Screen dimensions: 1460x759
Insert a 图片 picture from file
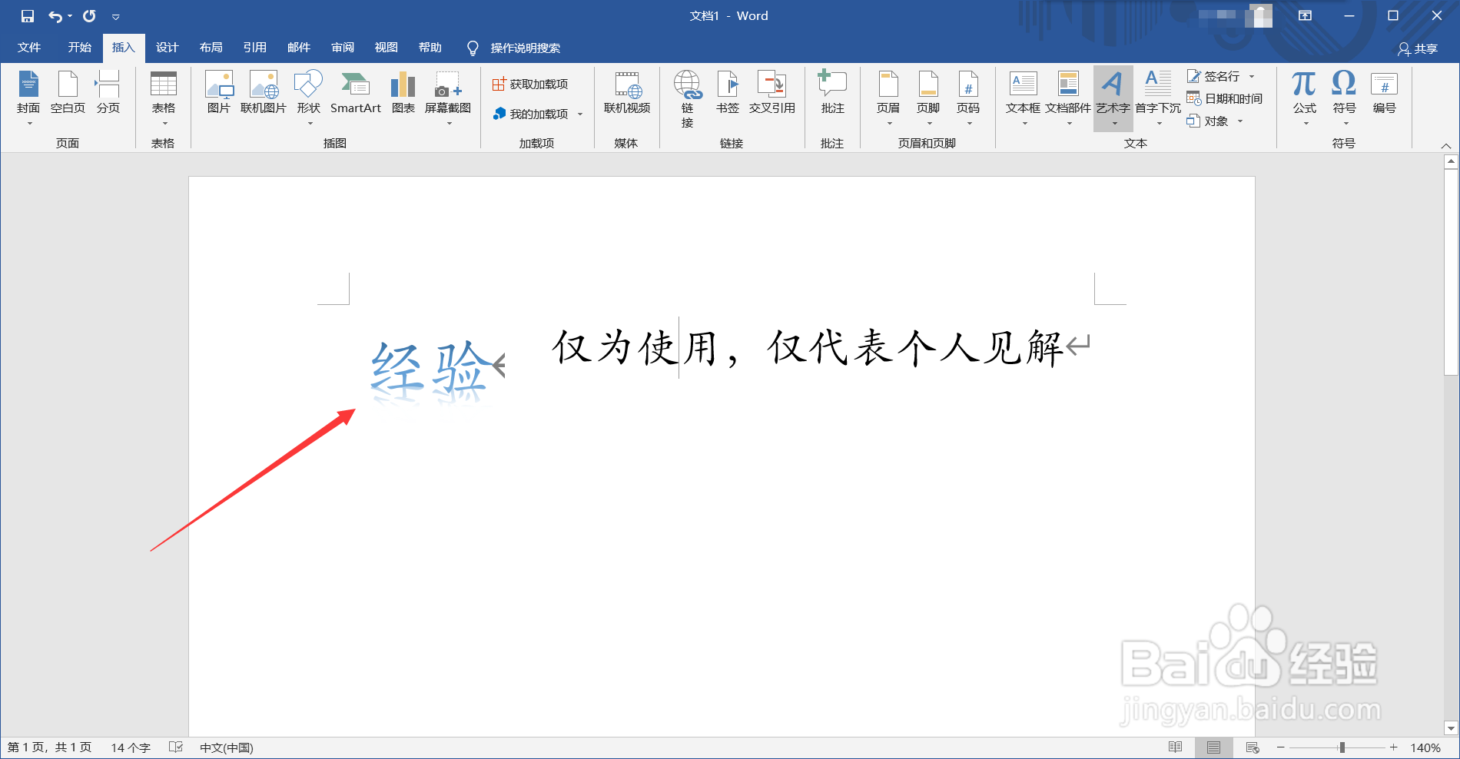click(x=219, y=93)
